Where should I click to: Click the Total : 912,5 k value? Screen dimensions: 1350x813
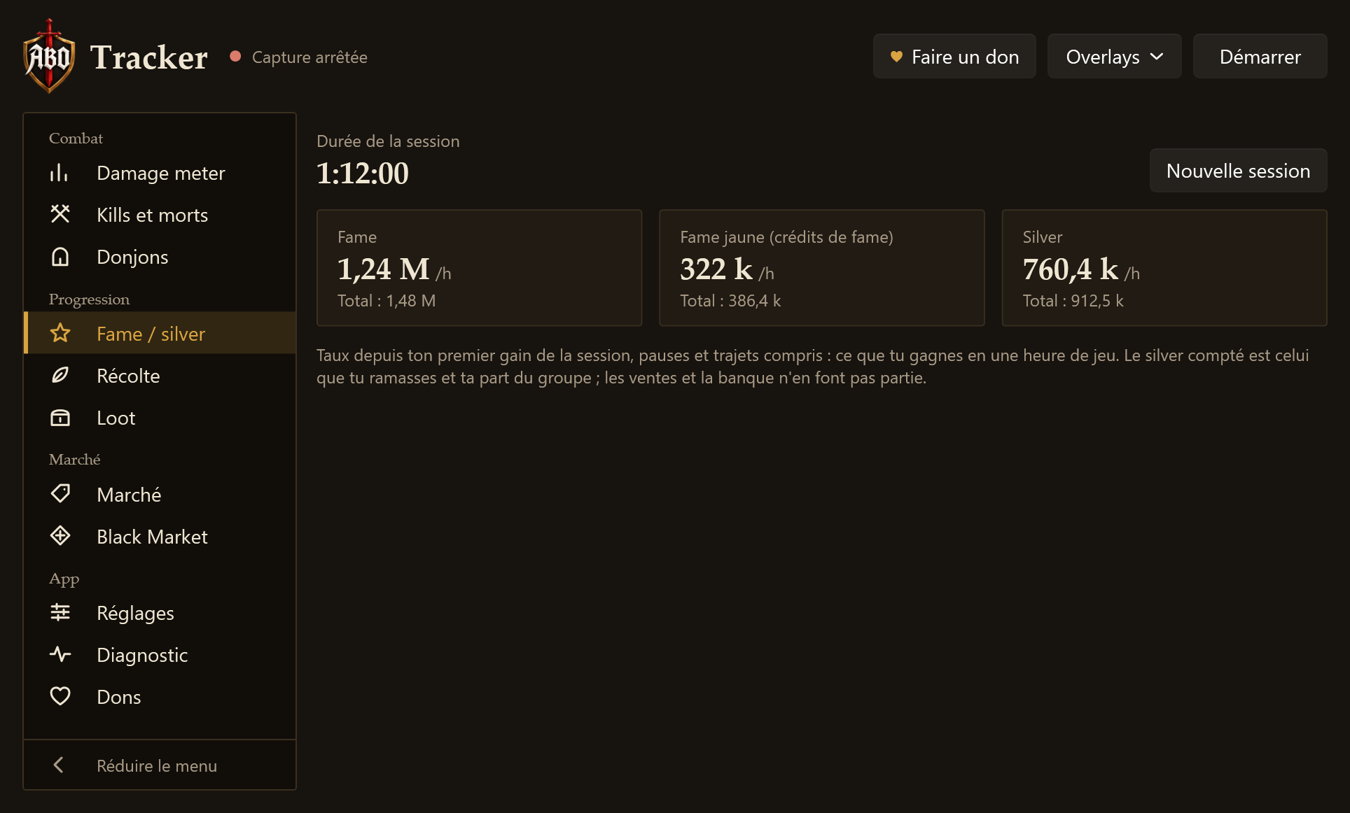coord(1073,301)
